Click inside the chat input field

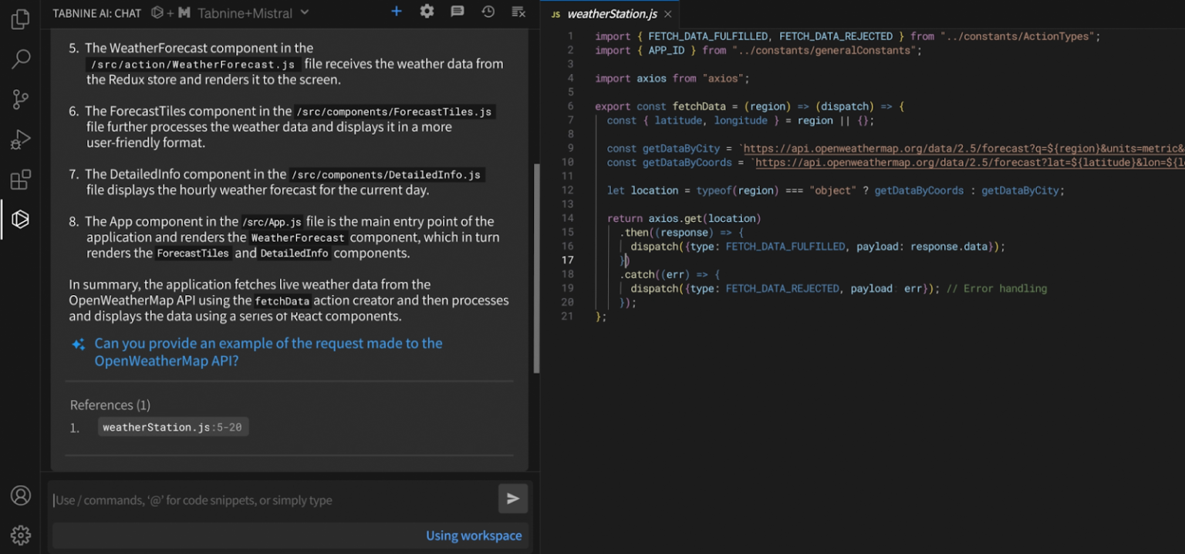(231, 499)
